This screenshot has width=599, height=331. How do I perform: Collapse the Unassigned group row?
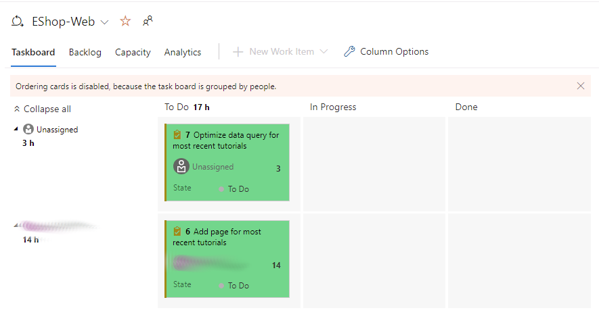click(16, 129)
